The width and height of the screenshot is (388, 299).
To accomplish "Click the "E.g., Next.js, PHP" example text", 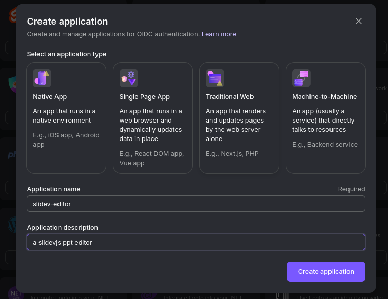I will pos(231,154).
